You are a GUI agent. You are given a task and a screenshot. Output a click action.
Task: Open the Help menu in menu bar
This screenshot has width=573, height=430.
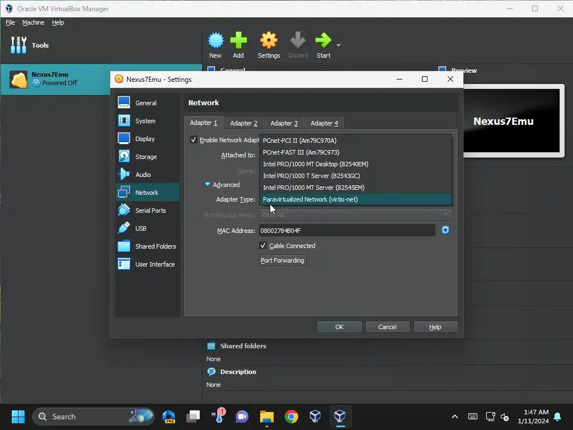[x=58, y=22]
